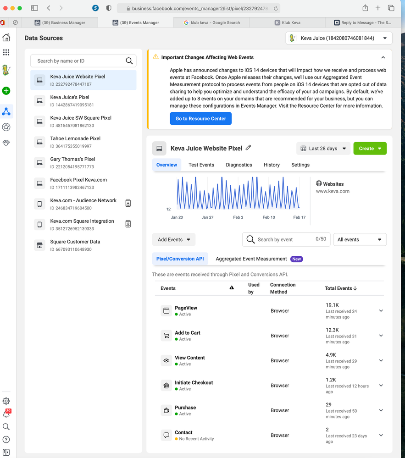Click the Events Manager icon in sidebar
The image size is (405, 458).
point(6,111)
